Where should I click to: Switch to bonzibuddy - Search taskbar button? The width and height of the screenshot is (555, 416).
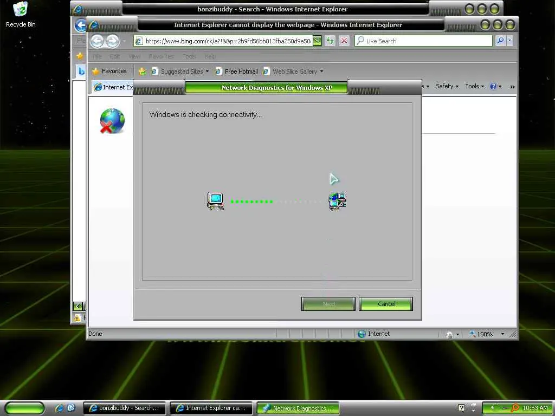(x=125, y=408)
